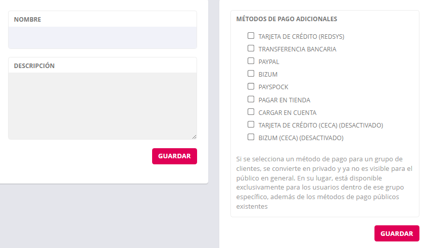Enable the Cargar en Cuenta checkbox
This screenshot has width=426, height=248.
click(251, 112)
